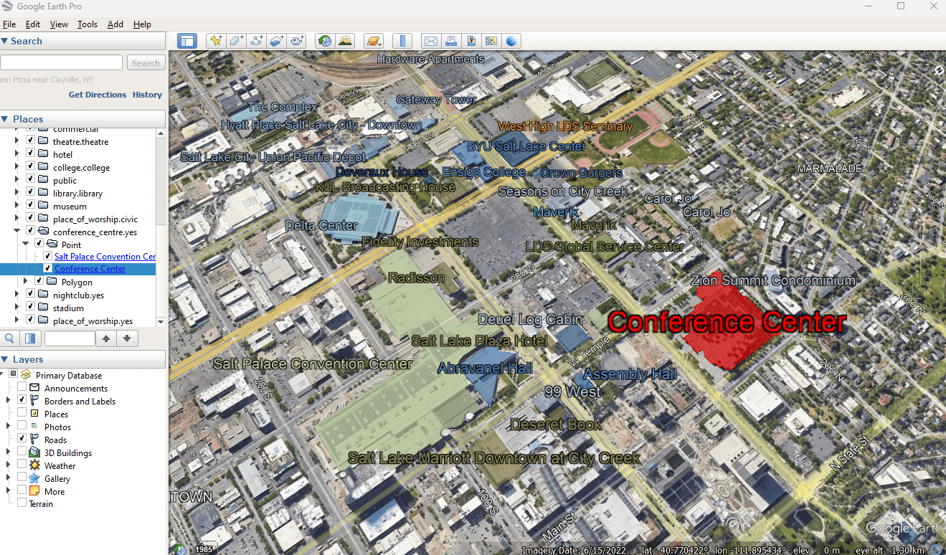Open the View menu
946x555 pixels.
(59, 24)
